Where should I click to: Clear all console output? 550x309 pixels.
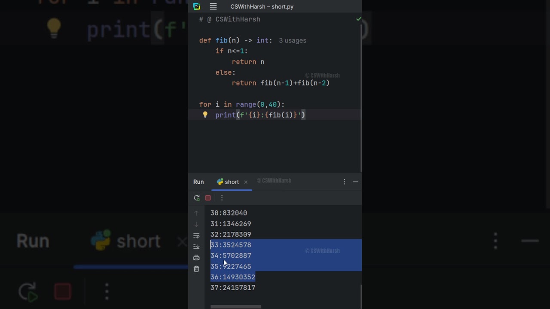[x=196, y=269]
